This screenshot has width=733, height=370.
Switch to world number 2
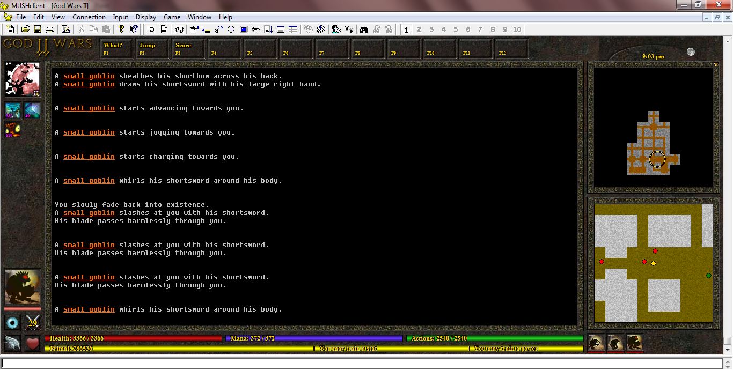tap(419, 29)
